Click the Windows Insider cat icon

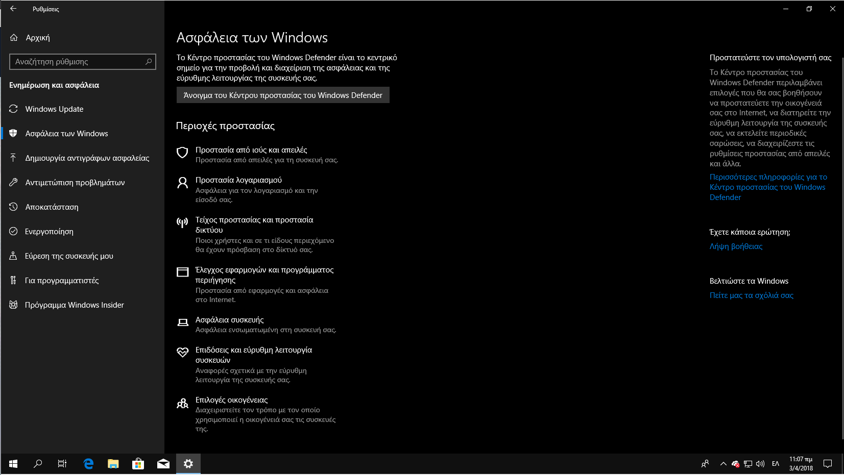click(13, 305)
